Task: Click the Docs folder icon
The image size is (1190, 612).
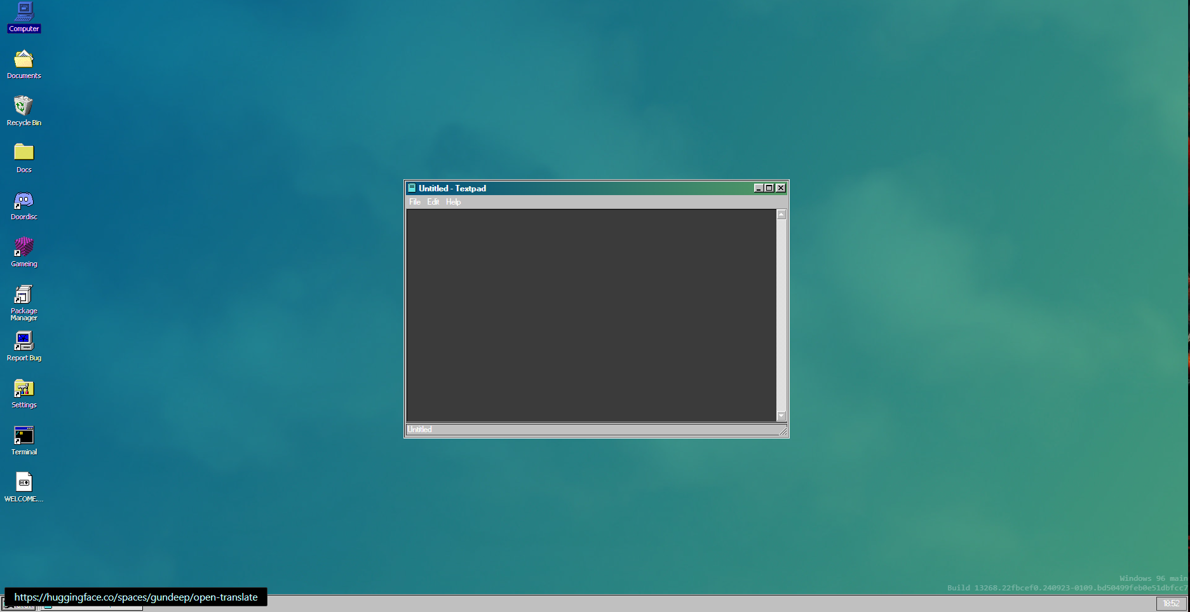Action: click(24, 153)
